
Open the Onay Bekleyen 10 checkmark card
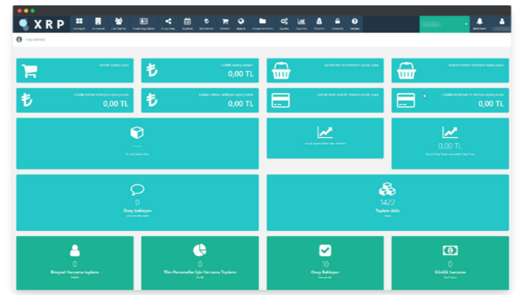325,263
